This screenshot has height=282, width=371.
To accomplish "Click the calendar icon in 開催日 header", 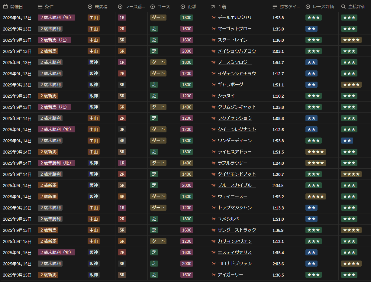I will (x=5, y=6).
